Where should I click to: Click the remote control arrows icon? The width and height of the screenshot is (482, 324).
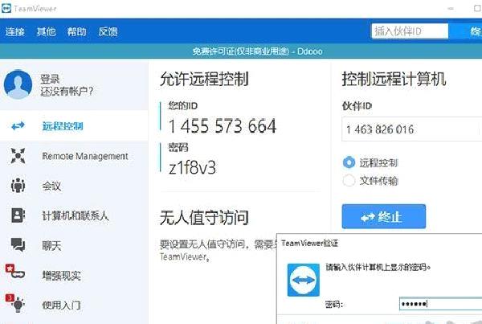(18, 126)
